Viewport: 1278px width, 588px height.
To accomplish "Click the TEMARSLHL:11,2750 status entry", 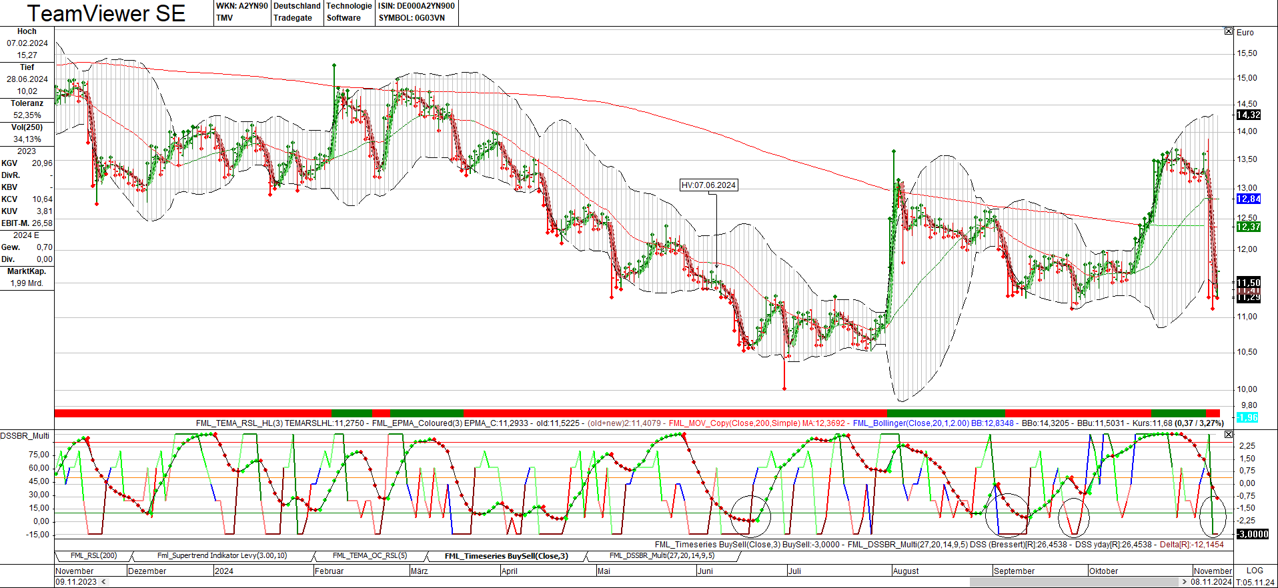I will (x=325, y=423).
